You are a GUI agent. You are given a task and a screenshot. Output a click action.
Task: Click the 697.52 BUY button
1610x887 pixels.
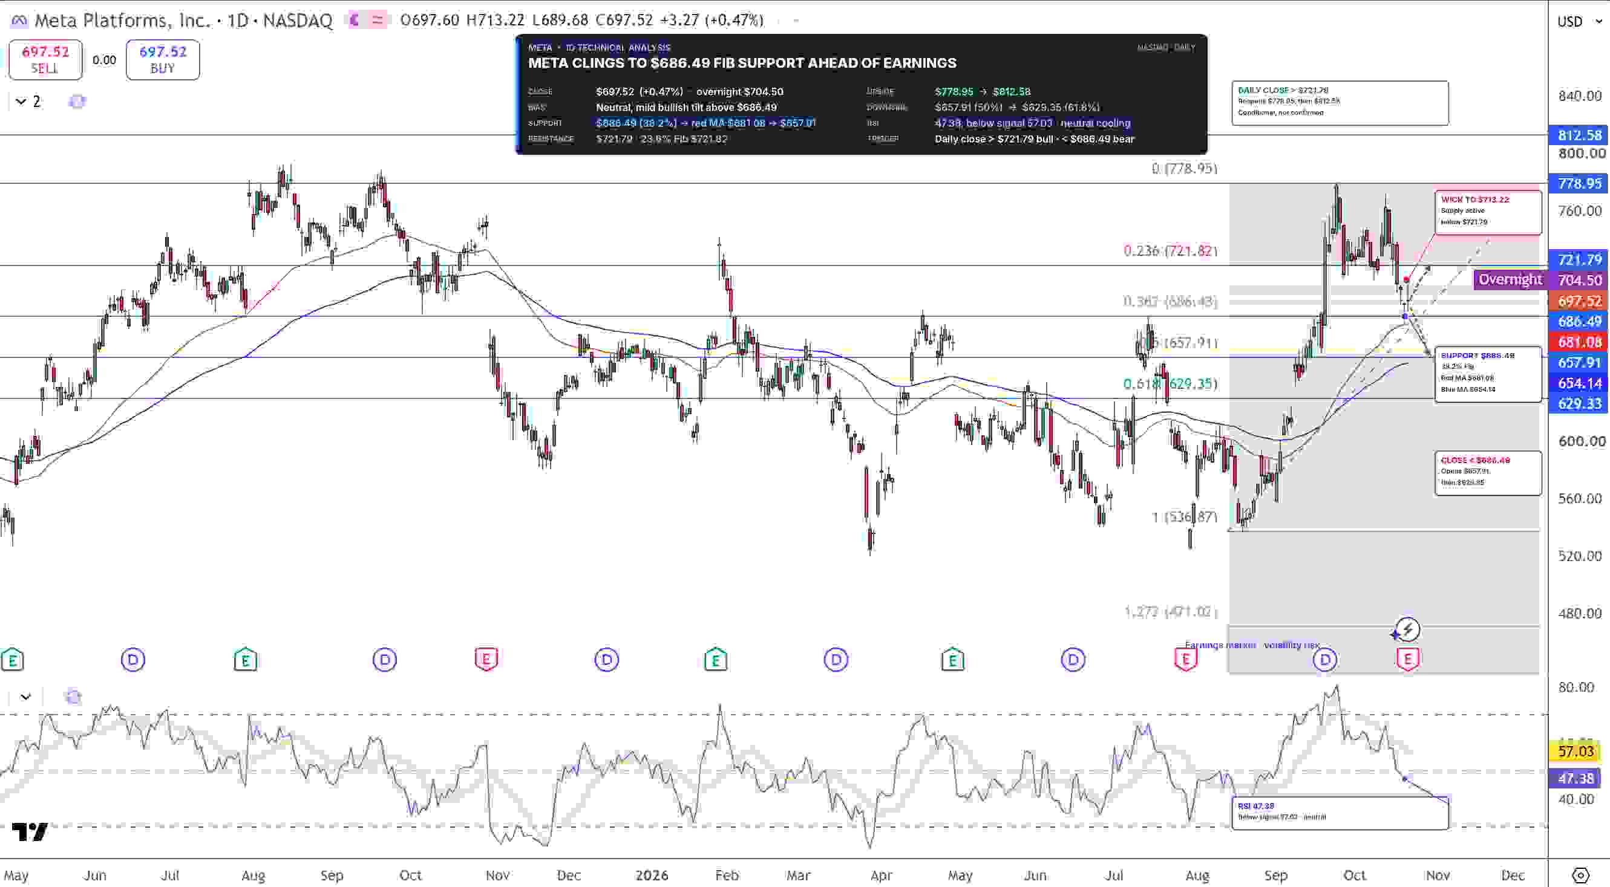click(163, 60)
